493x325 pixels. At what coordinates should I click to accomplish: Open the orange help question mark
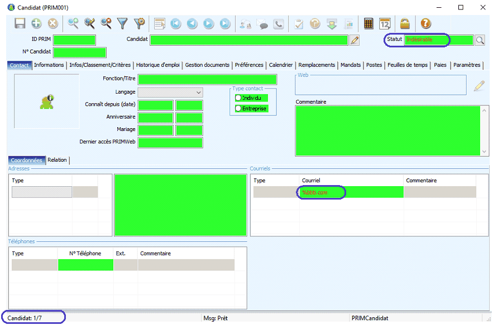pos(426,23)
